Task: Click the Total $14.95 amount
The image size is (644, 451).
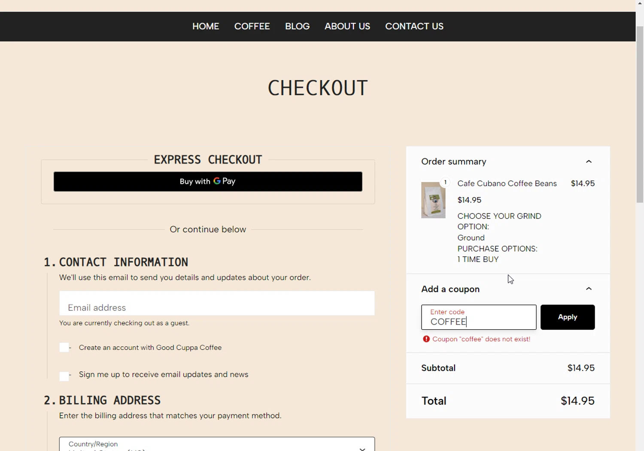Action: pyautogui.click(x=577, y=401)
